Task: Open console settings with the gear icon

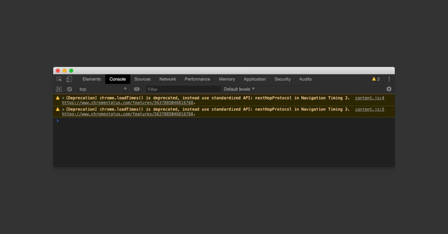Action: pyautogui.click(x=388, y=89)
